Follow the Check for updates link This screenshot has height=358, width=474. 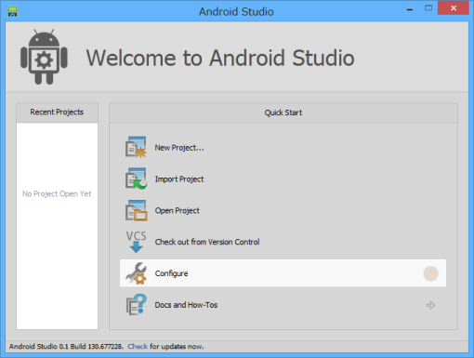[138, 346]
